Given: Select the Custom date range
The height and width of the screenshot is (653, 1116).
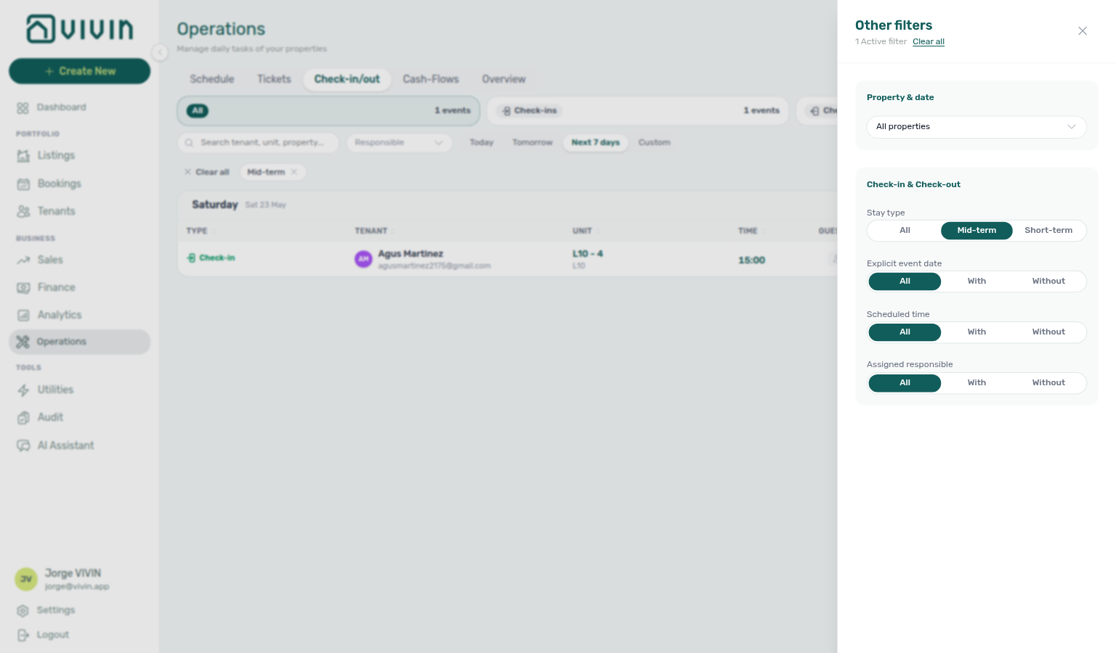Looking at the screenshot, I should [655, 143].
